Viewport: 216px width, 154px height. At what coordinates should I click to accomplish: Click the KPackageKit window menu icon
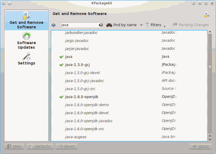[3, 3]
